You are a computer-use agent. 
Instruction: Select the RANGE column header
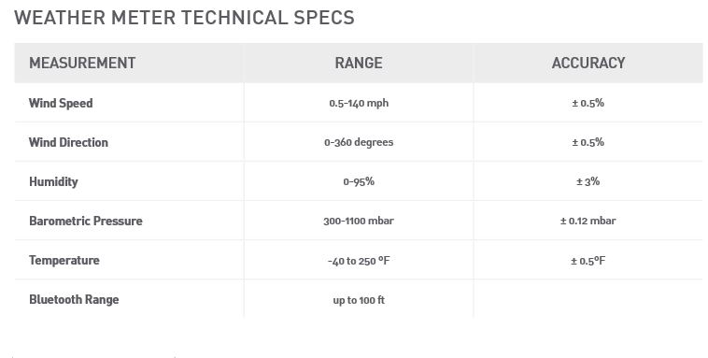[x=359, y=63]
